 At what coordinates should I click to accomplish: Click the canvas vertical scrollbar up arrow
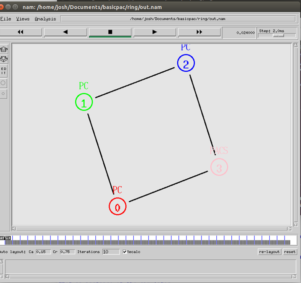click(x=296, y=45)
